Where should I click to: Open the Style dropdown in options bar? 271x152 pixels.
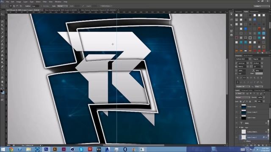pos(62,6)
